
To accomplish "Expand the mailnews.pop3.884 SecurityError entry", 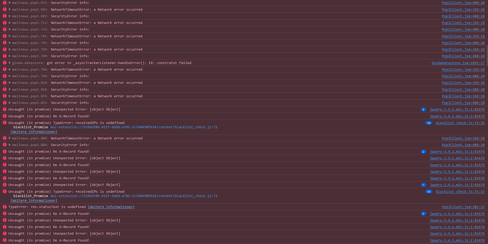I will (10, 145).
